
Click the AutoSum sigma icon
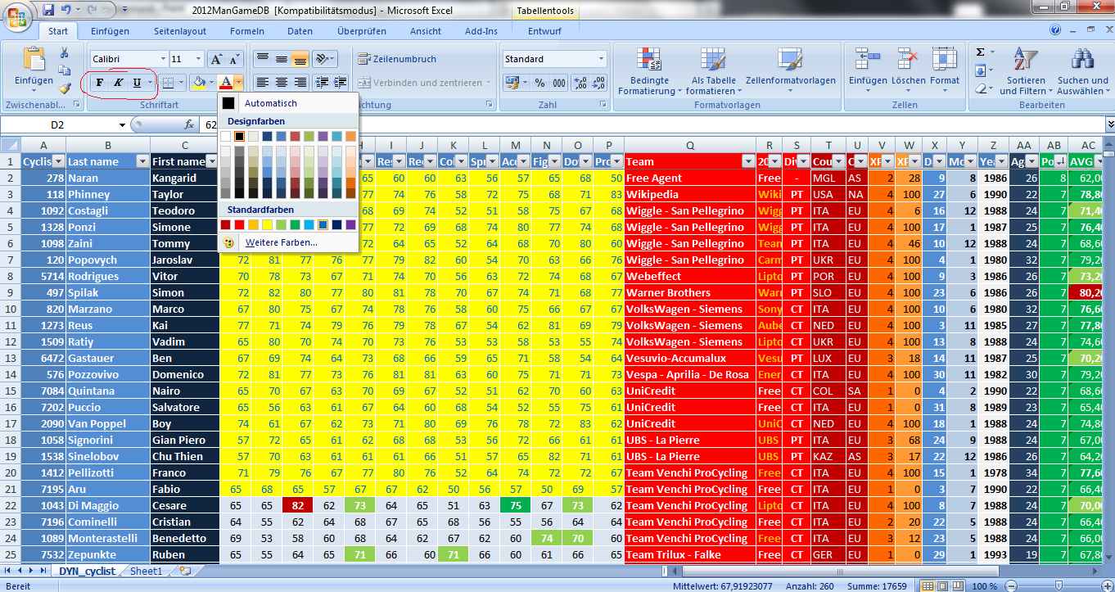980,52
